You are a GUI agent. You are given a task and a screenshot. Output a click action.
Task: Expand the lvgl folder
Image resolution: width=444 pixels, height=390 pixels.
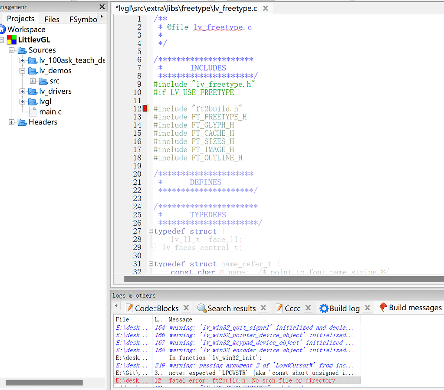tap(22, 102)
